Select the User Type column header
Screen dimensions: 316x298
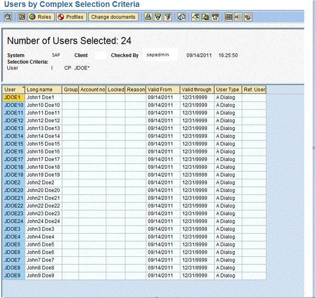(x=228, y=90)
